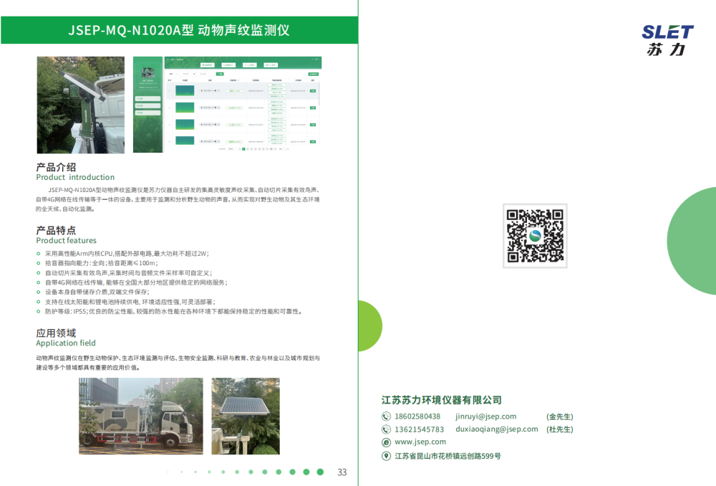Open the solar panel device photo at the bottom
Image resolution: width=716 pixels, height=486 pixels.
click(x=246, y=416)
